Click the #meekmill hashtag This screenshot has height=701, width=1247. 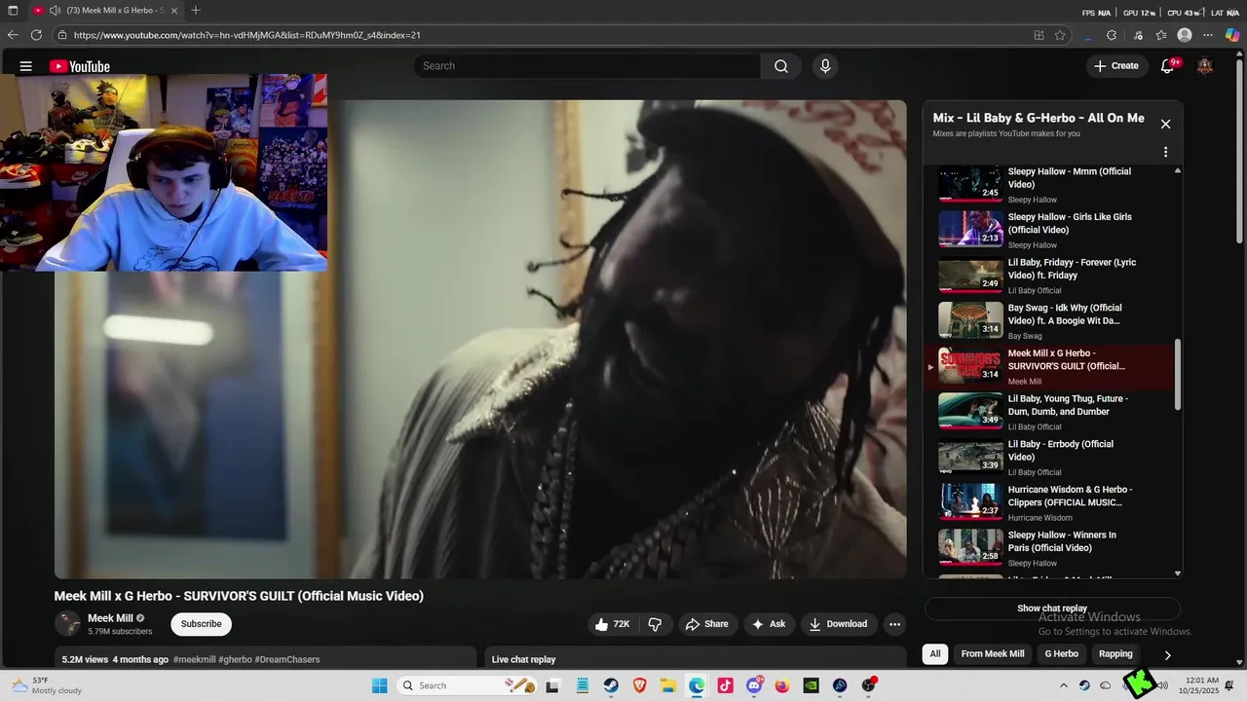point(194,659)
